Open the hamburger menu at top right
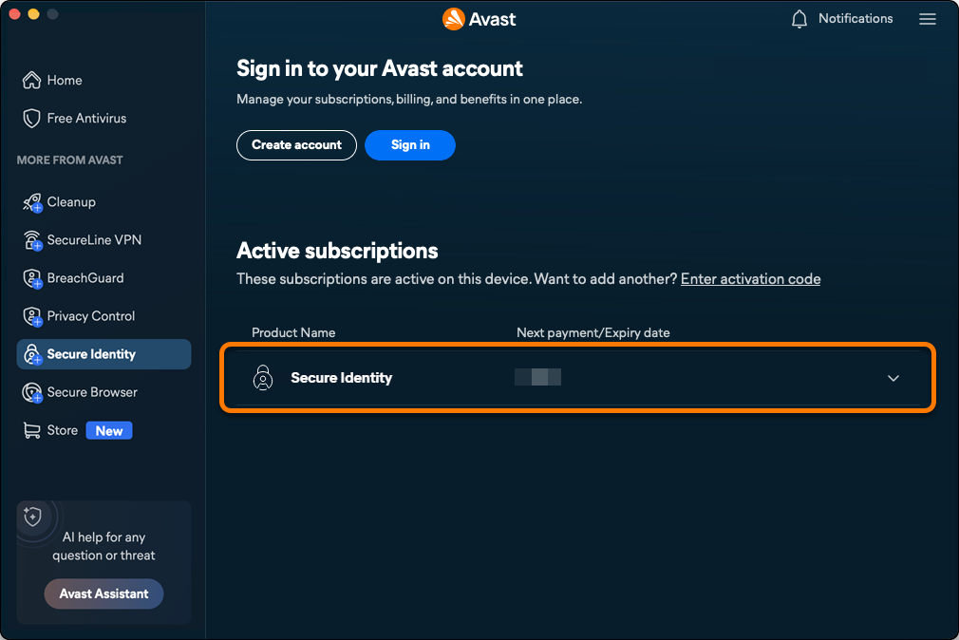This screenshot has height=640, width=959. point(928,19)
